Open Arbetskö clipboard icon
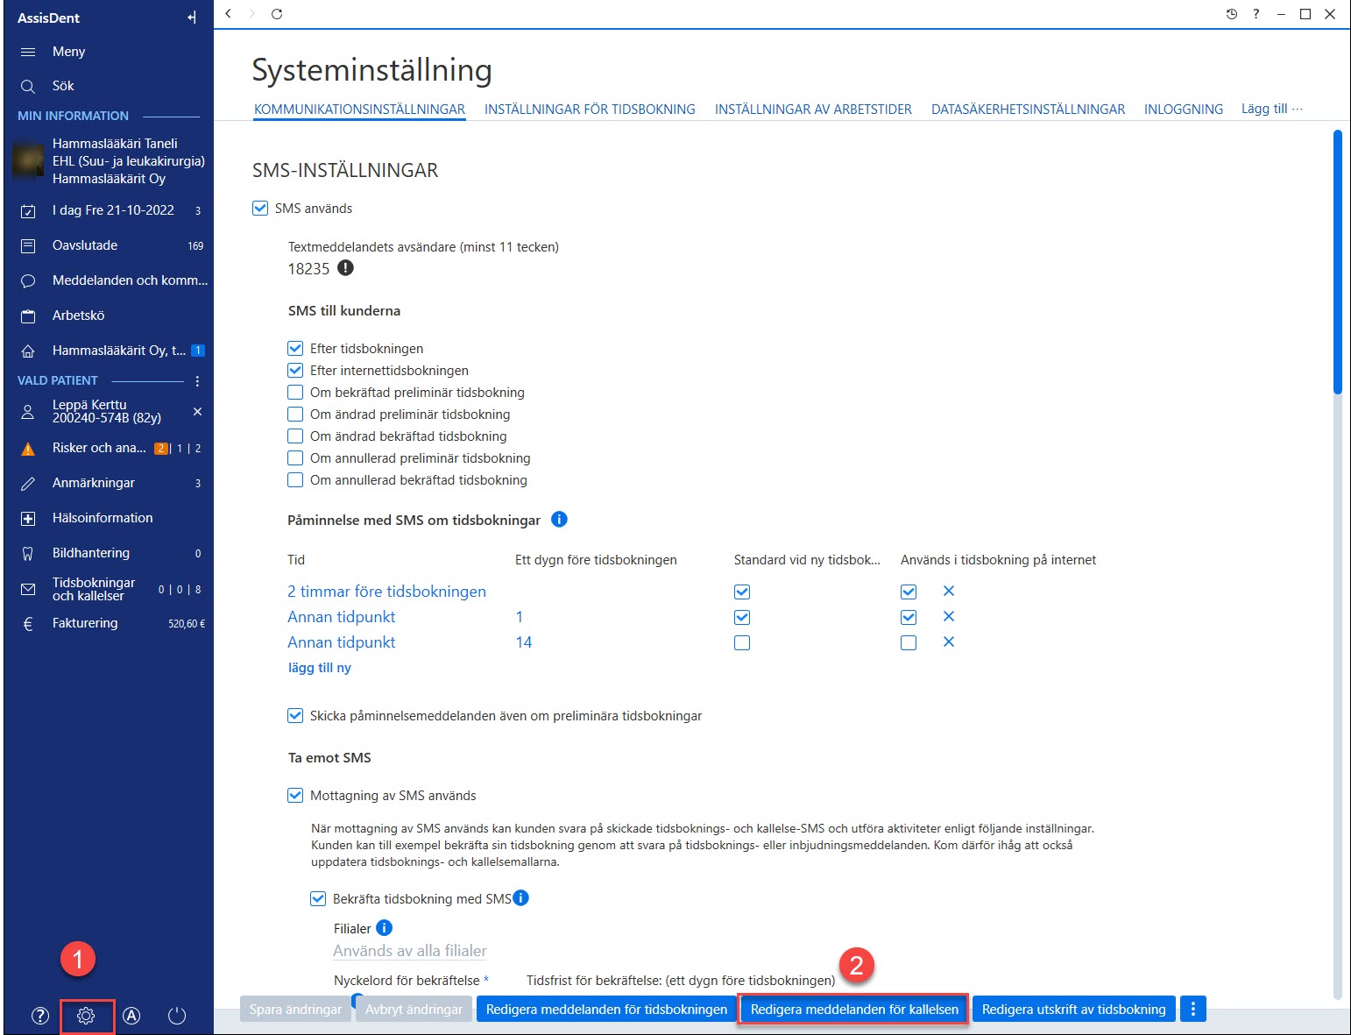1351x1035 pixels. [x=28, y=316]
